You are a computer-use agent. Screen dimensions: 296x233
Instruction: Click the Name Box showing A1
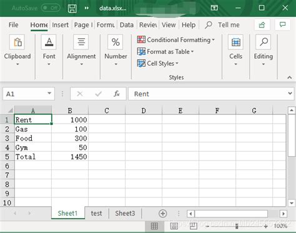click(x=25, y=94)
